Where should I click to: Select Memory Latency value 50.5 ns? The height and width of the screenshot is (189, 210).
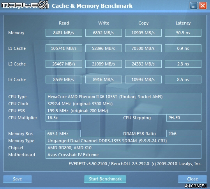(x=183, y=33)
